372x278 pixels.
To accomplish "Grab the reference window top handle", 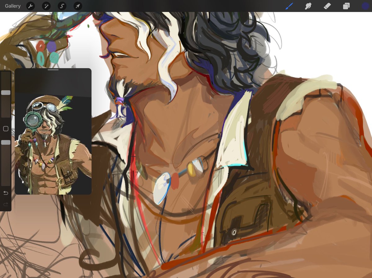I will pos(53,70).
